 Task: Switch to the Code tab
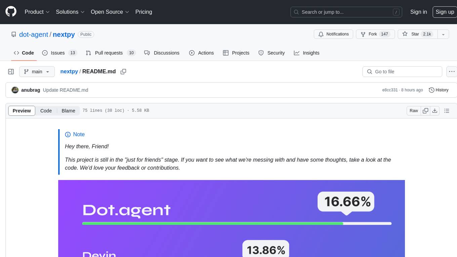coord(24,53)
